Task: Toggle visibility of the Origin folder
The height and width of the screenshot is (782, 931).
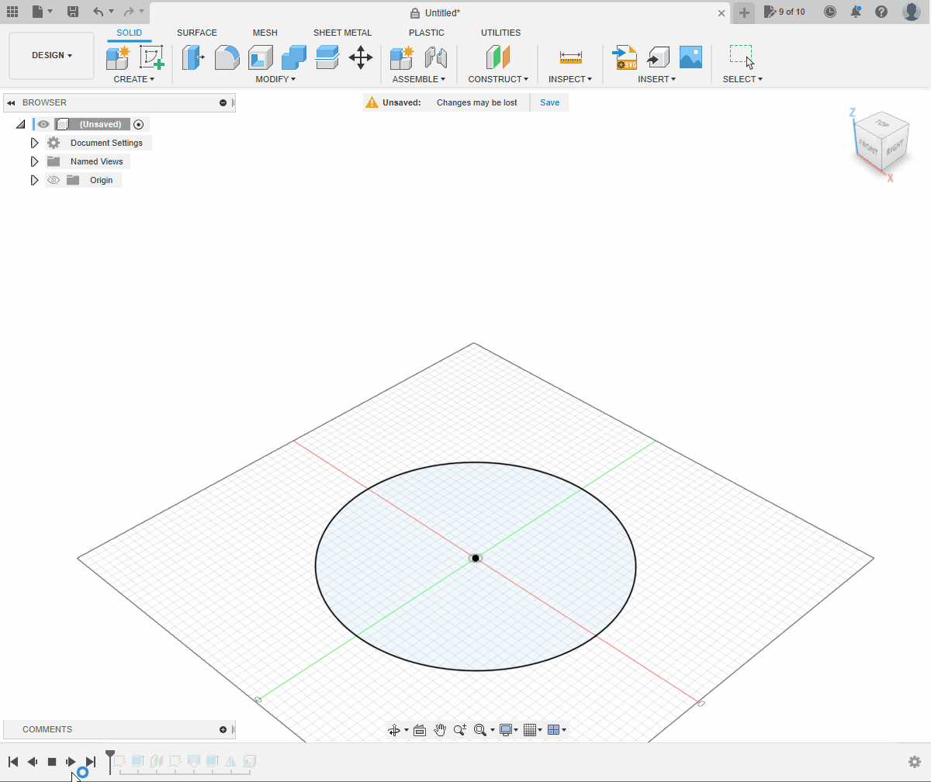Action: (54, 180)
